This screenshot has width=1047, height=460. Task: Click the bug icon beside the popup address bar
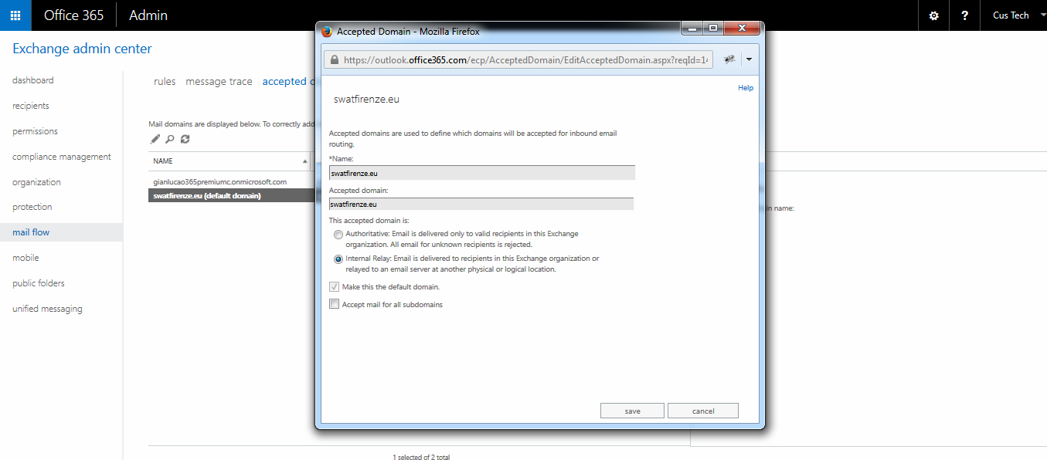729,59
